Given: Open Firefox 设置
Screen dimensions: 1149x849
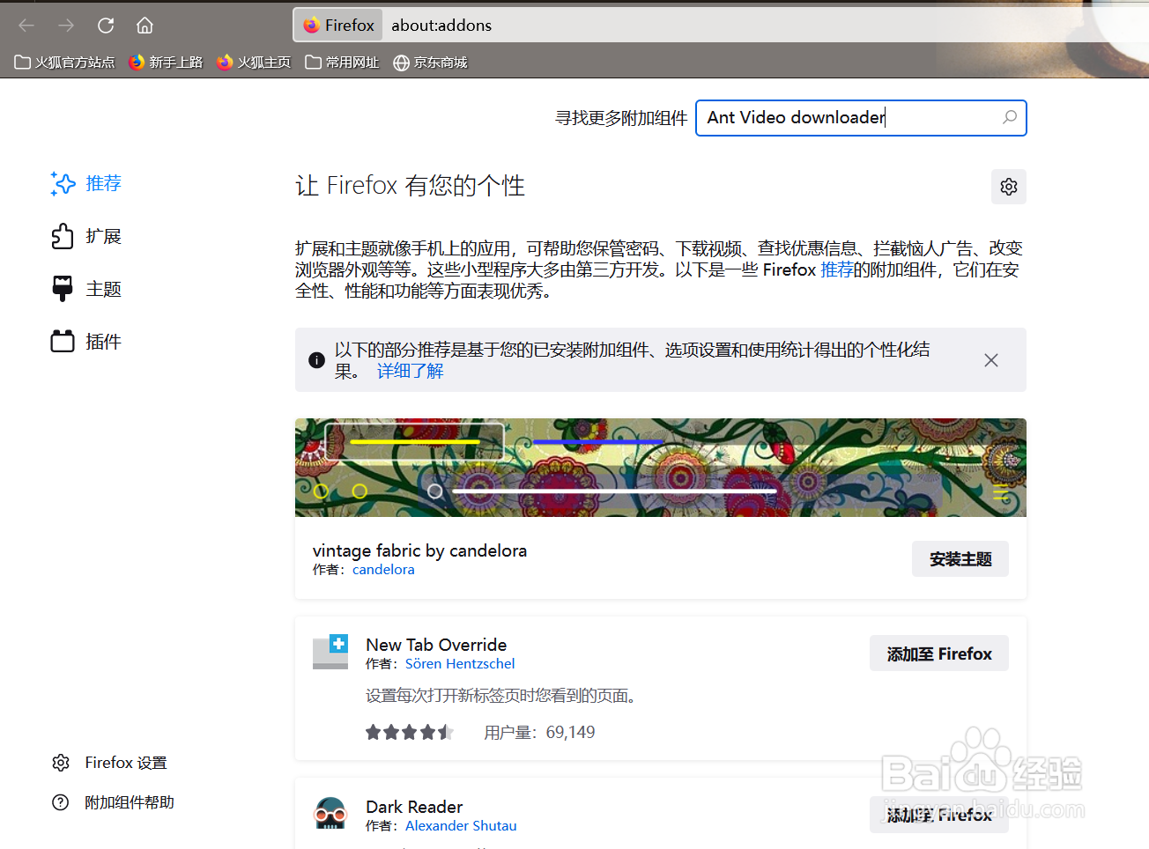Looking at the screenshot, I should (x=110, y=763).
